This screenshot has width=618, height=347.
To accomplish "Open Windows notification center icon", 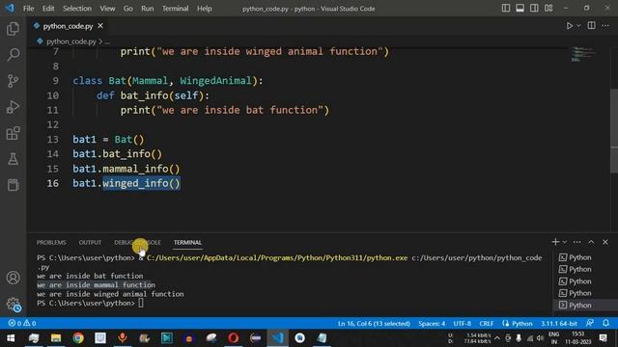I will pos(603,338).
